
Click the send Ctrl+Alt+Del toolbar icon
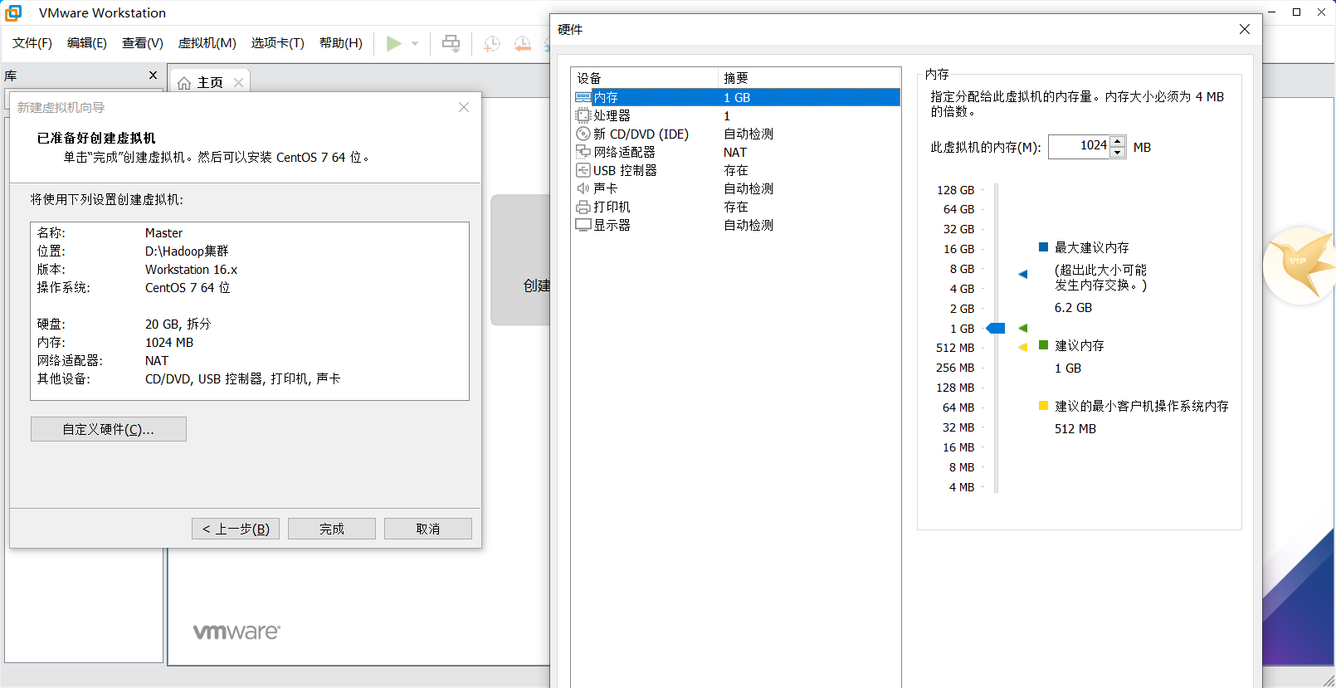pos(451,43)
